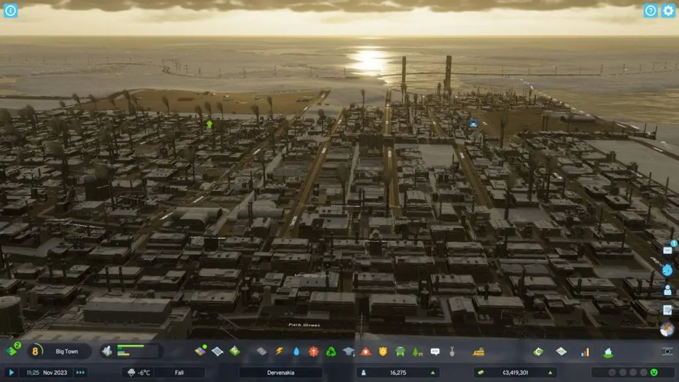Screen dimensions: 679x382
Task: Expand population trend arrow
Action: pos(432,373)
